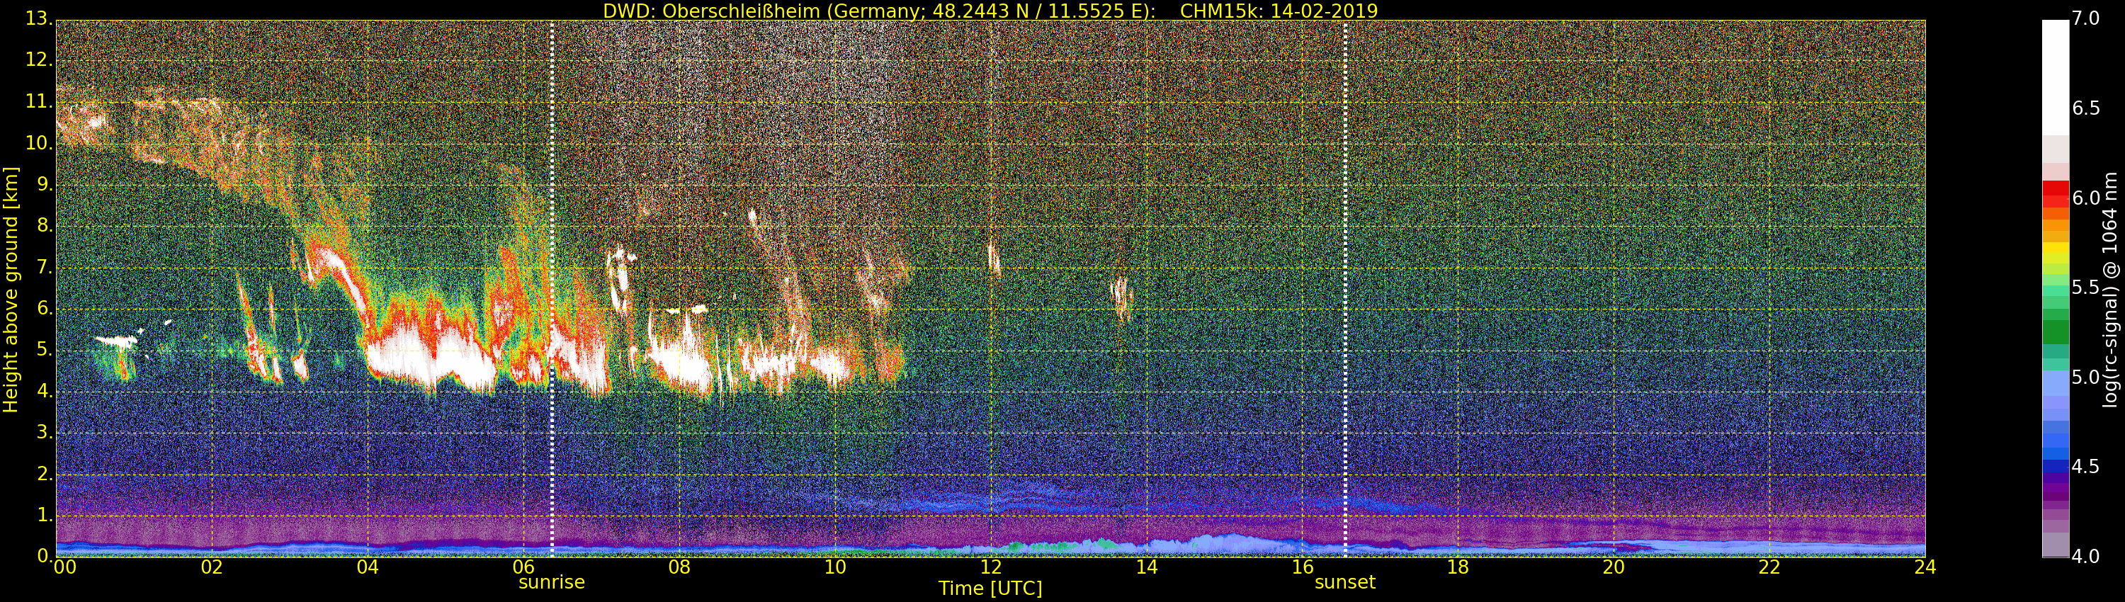Click the 18 tick on the time axis
Viewport: 2125px width, 602px height.
(1458, 567)
